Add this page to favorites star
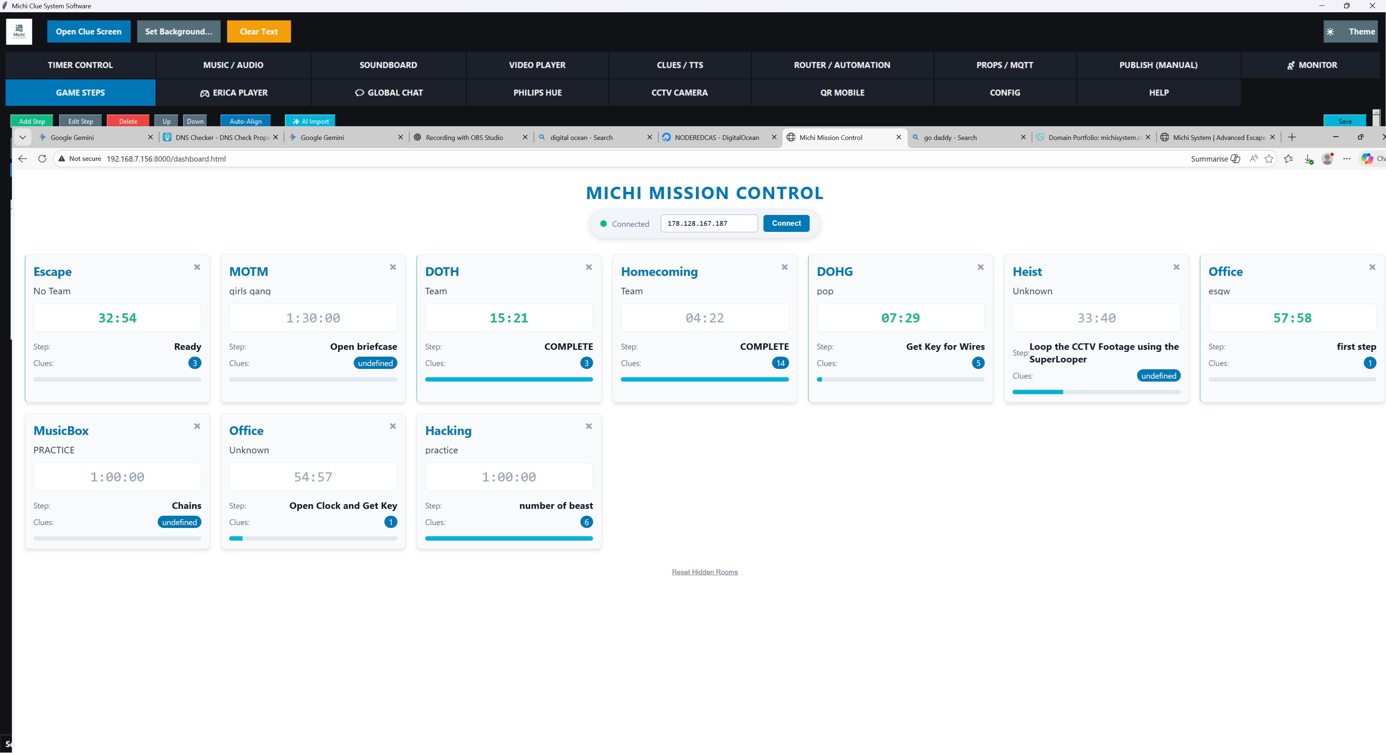 click(1269, 159)
